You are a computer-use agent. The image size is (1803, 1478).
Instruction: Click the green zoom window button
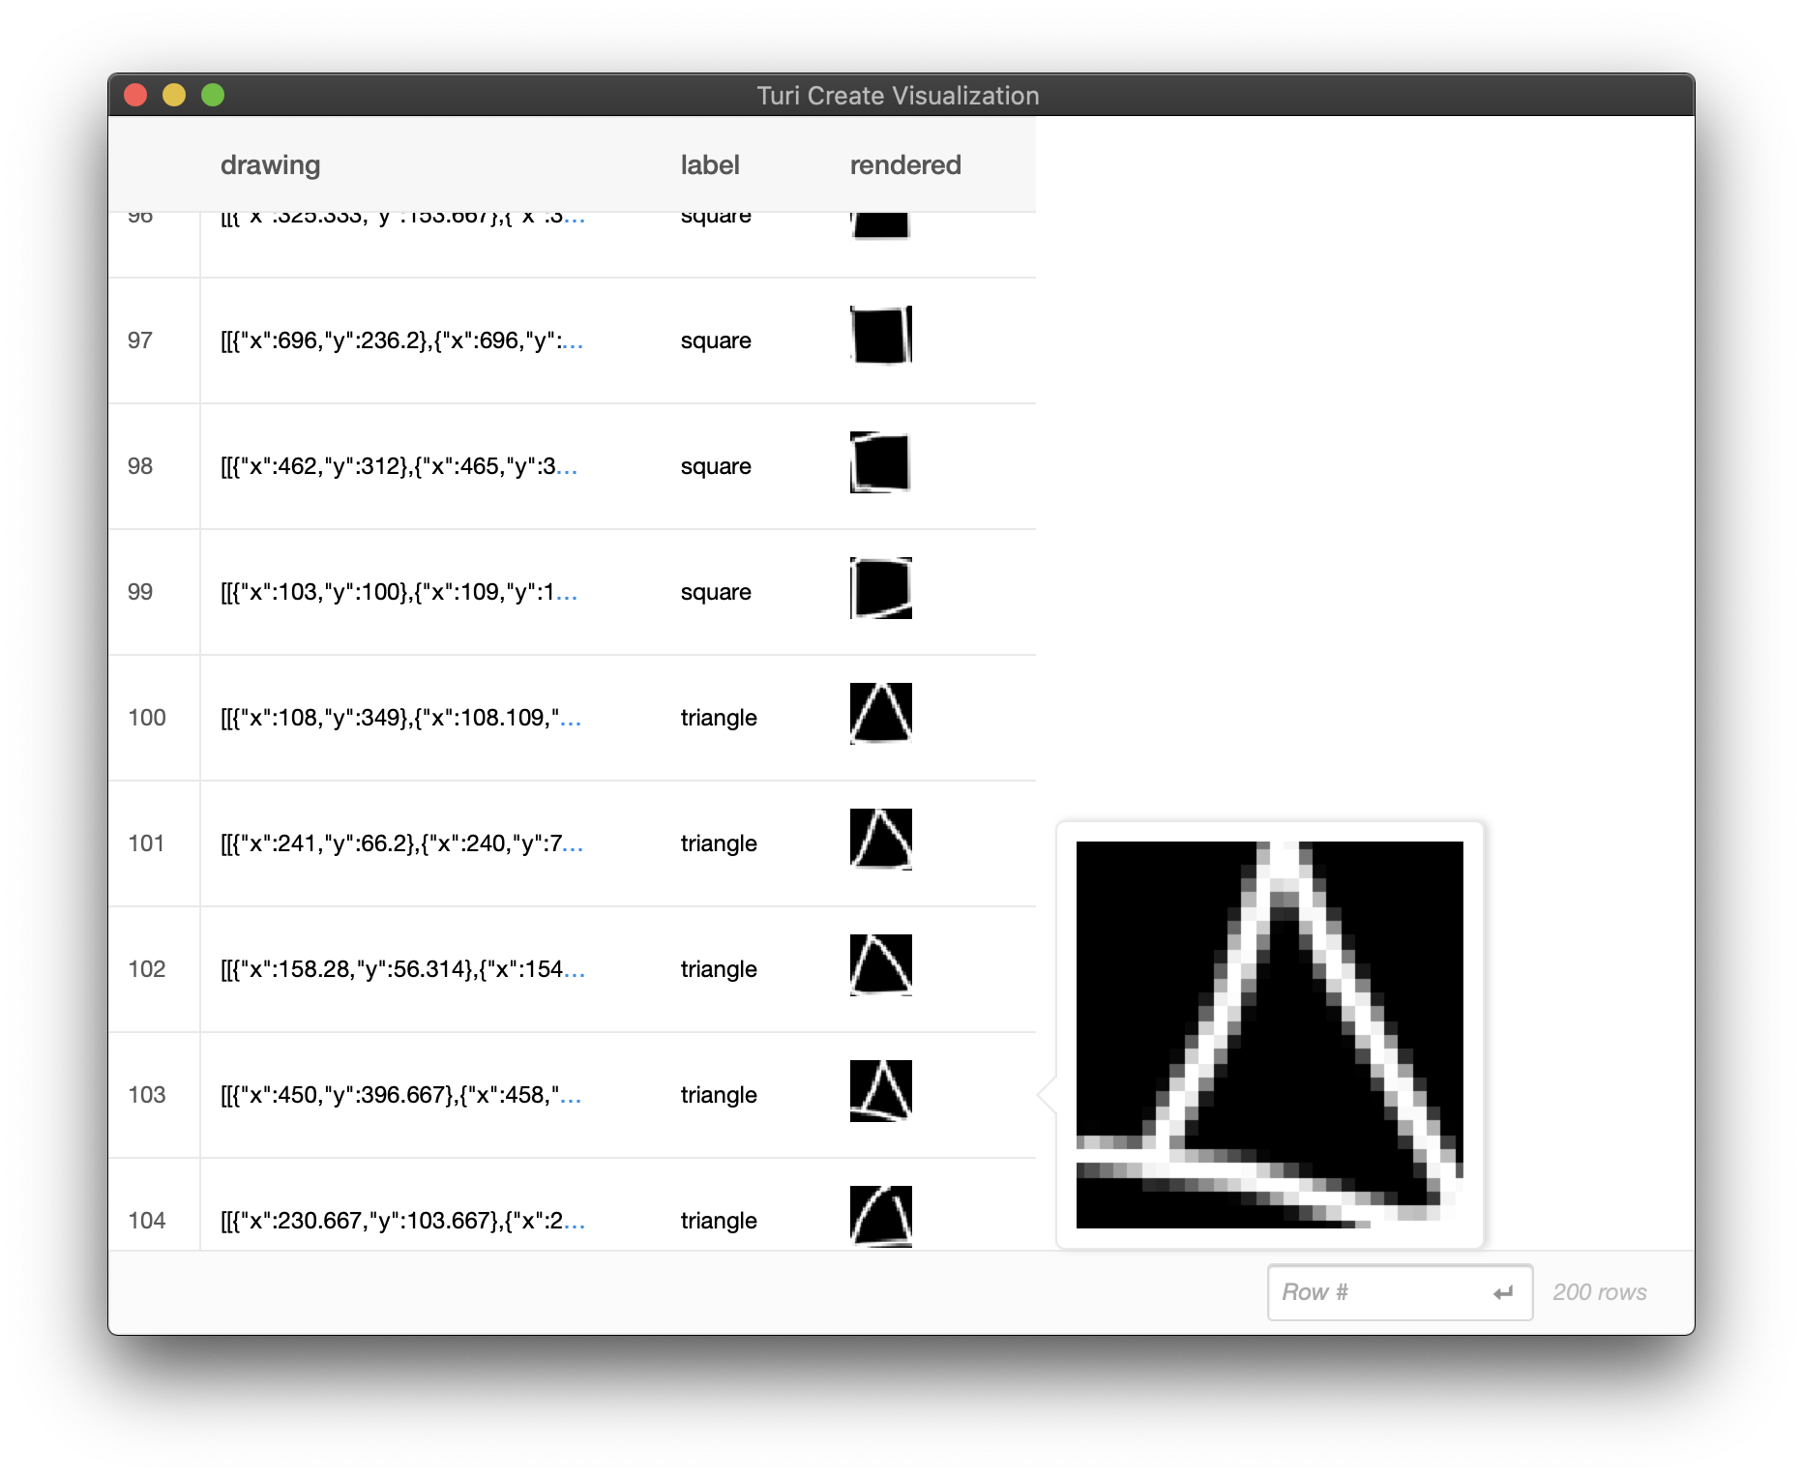tap(213, 95)
